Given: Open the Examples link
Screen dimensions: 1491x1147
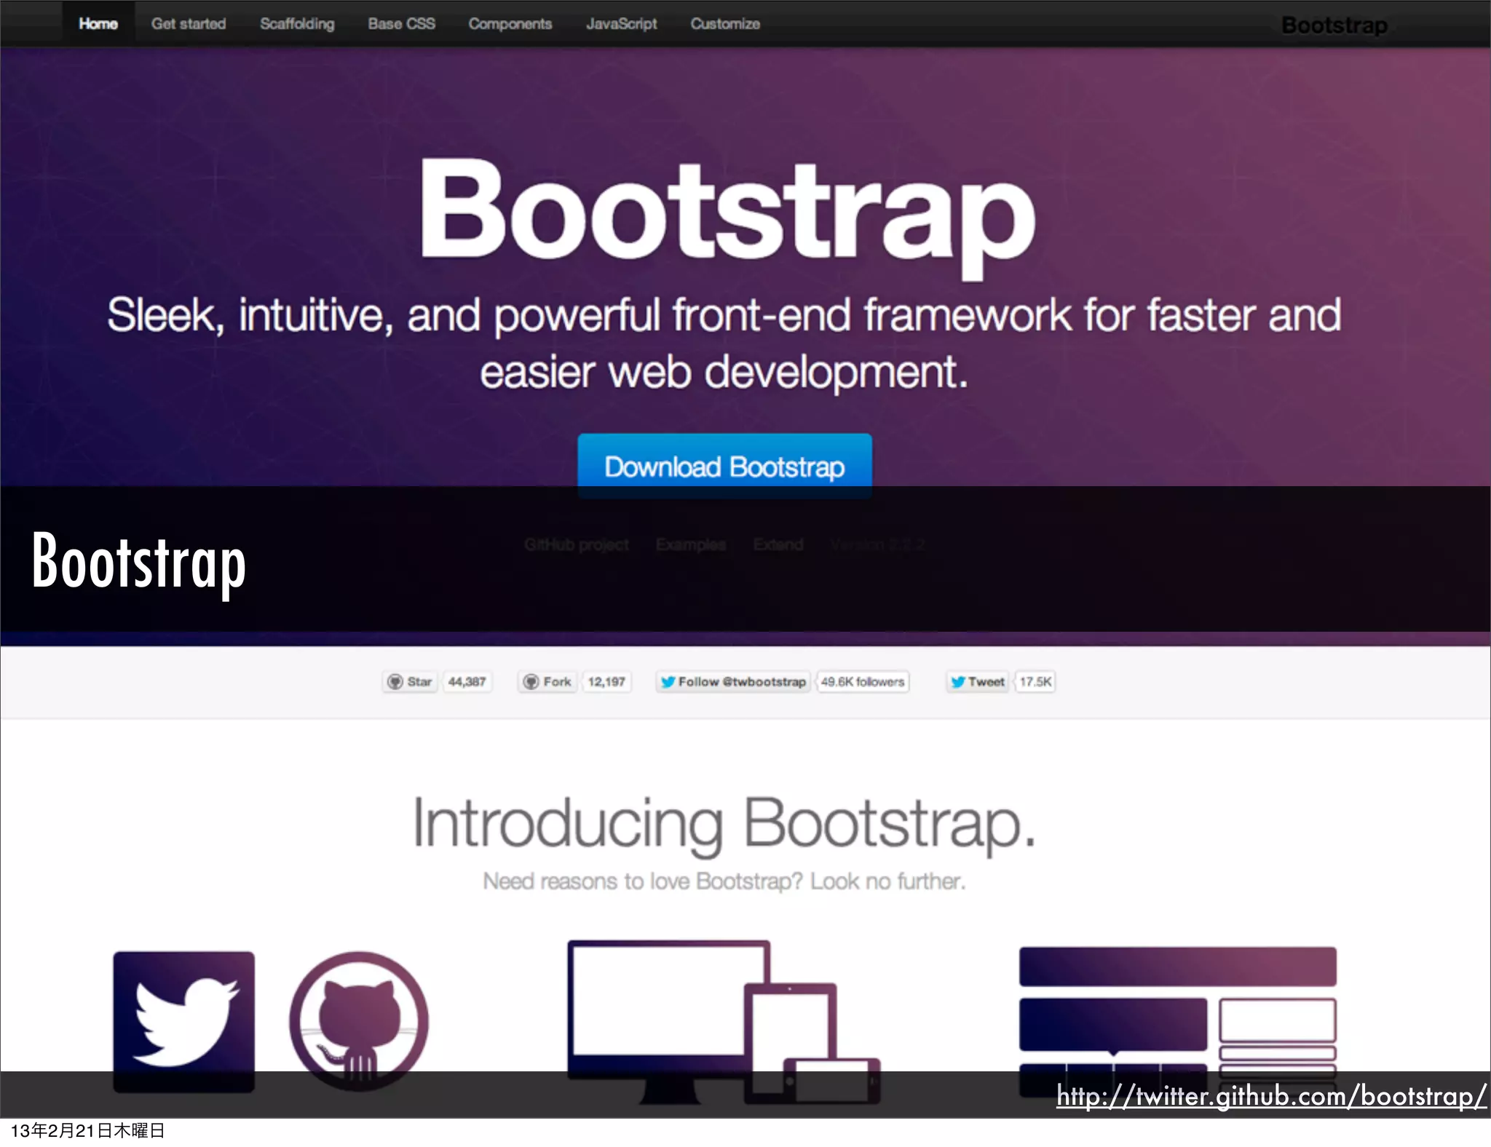Looking at the screenshot, I should 691,545.
